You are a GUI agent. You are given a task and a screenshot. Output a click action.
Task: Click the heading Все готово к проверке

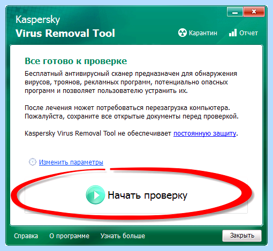pos(76,61)
